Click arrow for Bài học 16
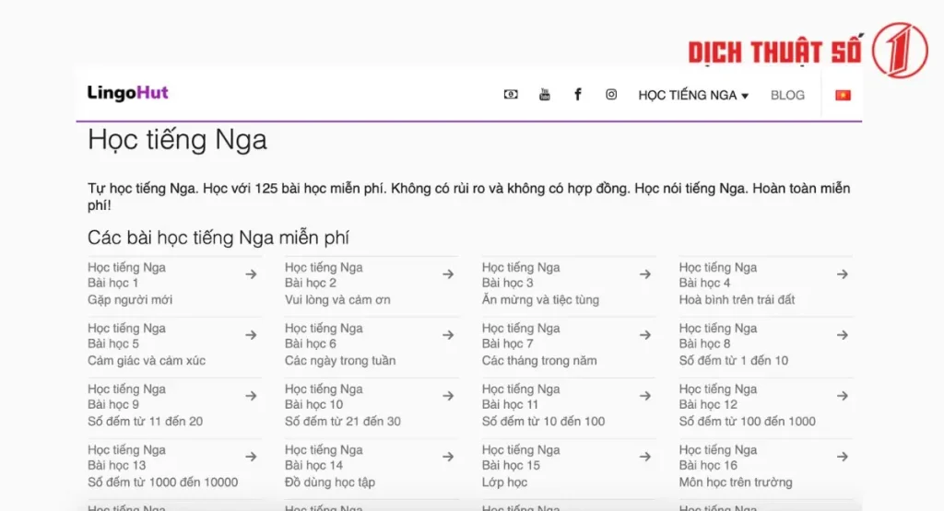 click(843, 457)
